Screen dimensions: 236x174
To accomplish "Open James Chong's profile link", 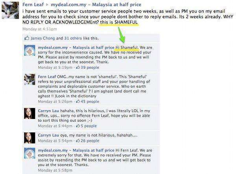I will (x=43, y=38).
